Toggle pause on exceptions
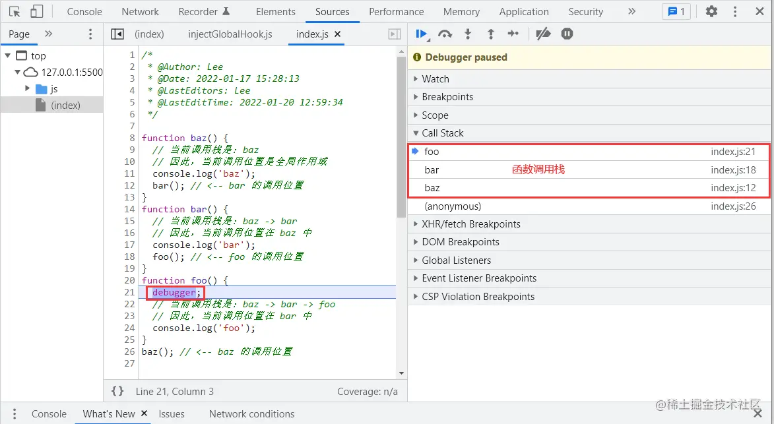This screenshot has width=774, height=424. coord(567,34)
